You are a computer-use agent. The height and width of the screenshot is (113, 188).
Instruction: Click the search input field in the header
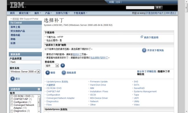[x=140, y=8]
